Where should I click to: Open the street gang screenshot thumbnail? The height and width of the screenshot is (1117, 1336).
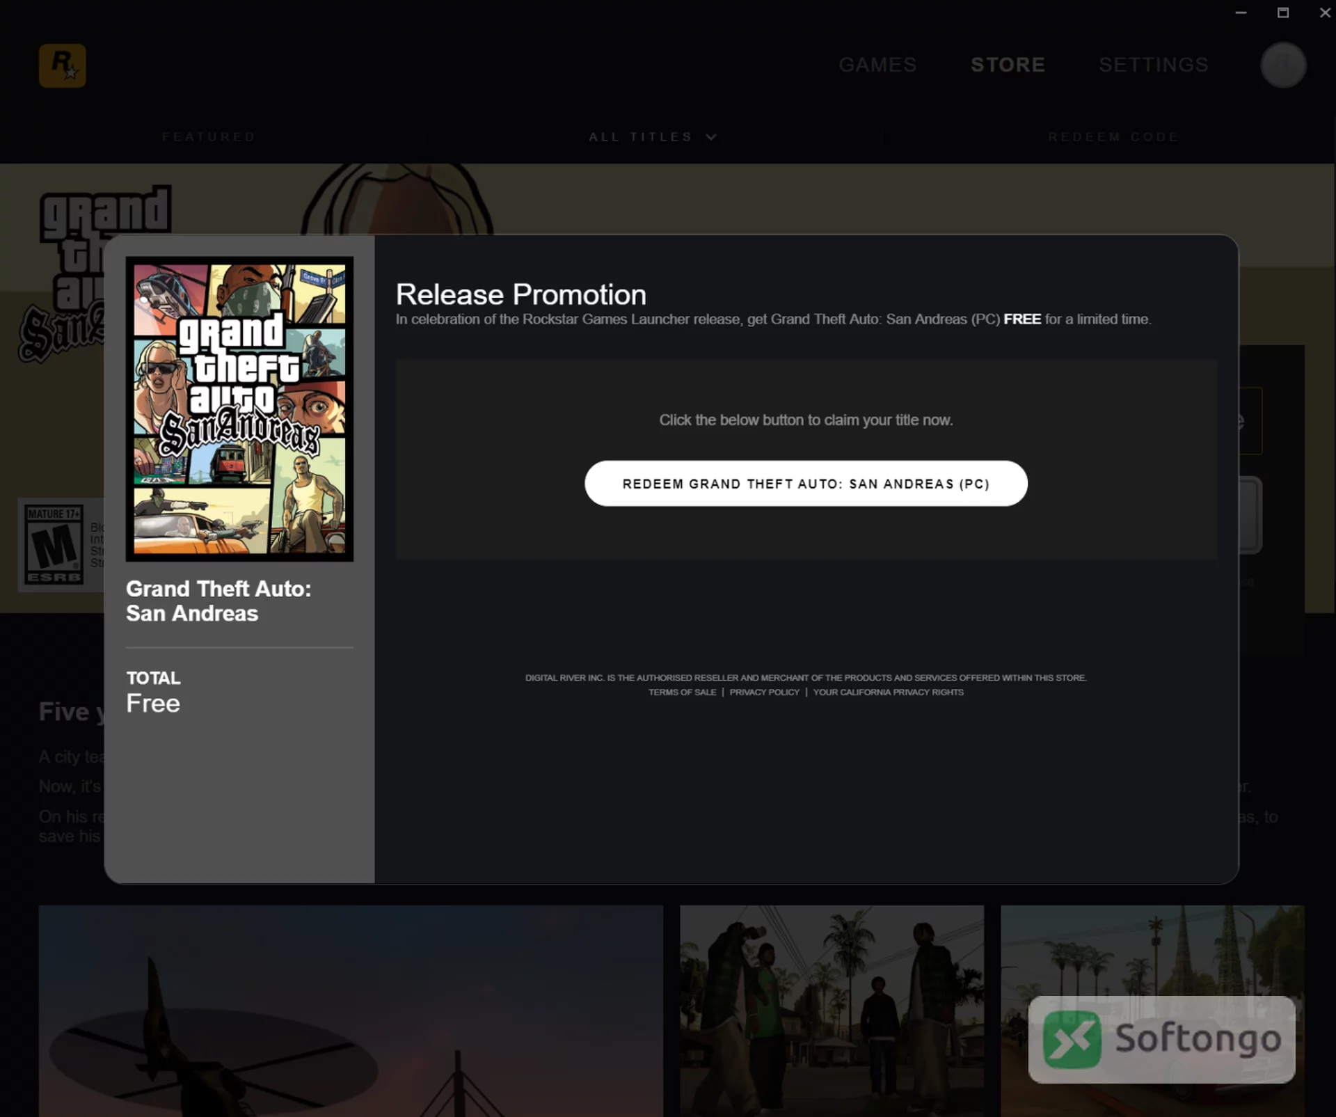832,1011
